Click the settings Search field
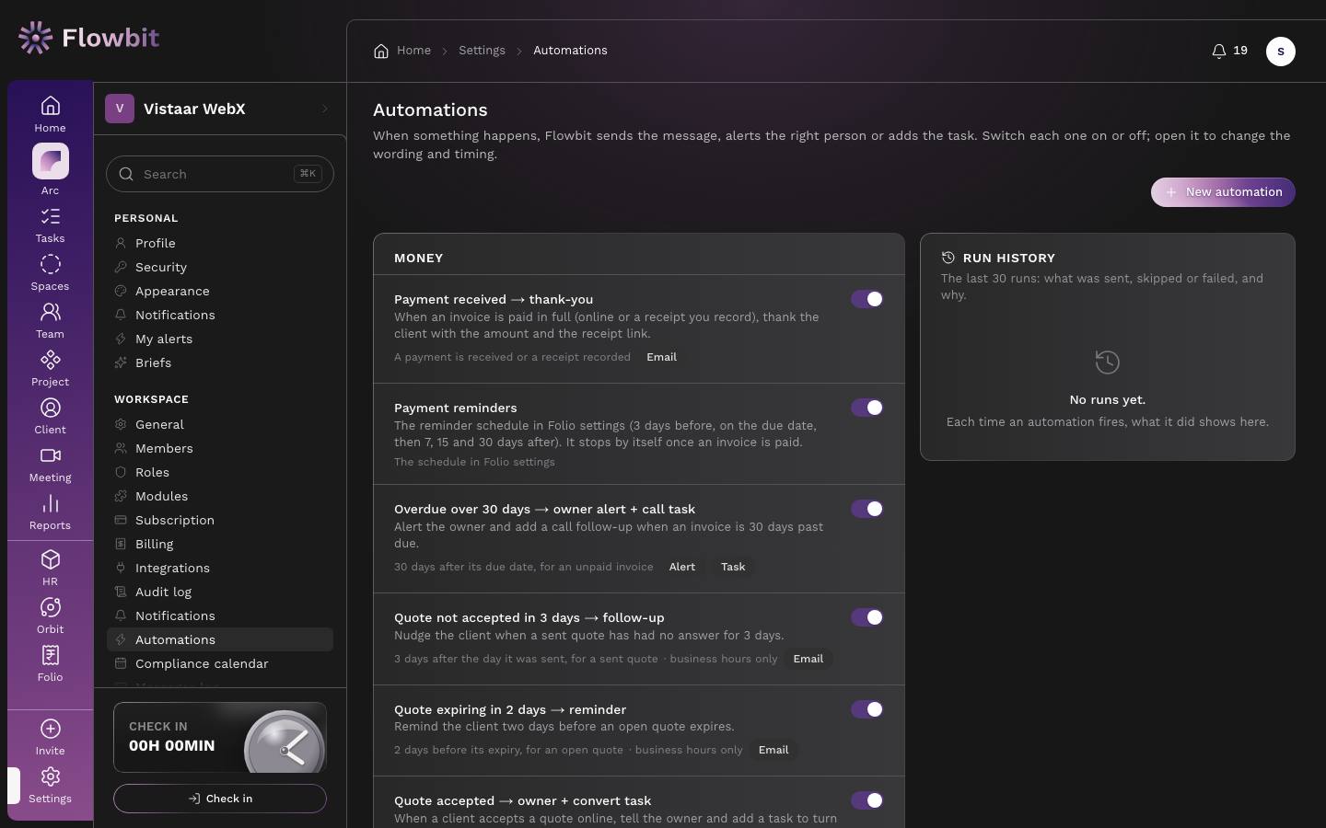The height and width of the screenshot is (828, 1326). pos(220,174)
